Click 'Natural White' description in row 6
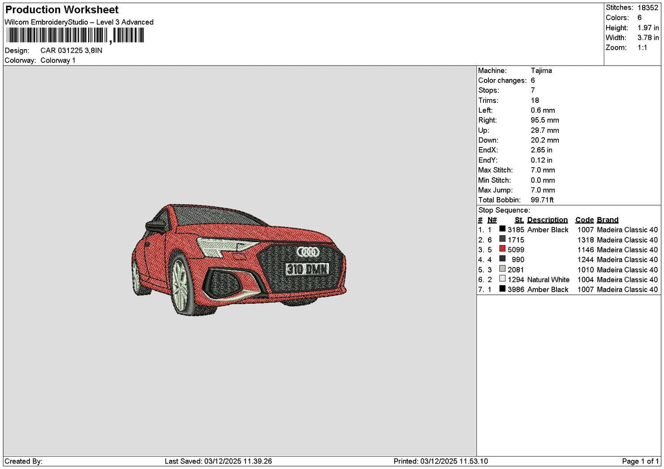The width and height of the screenshot is (664, 469). (x=548, y=280)
